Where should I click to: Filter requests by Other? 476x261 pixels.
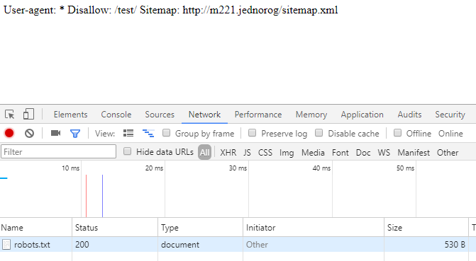[448, 153]
